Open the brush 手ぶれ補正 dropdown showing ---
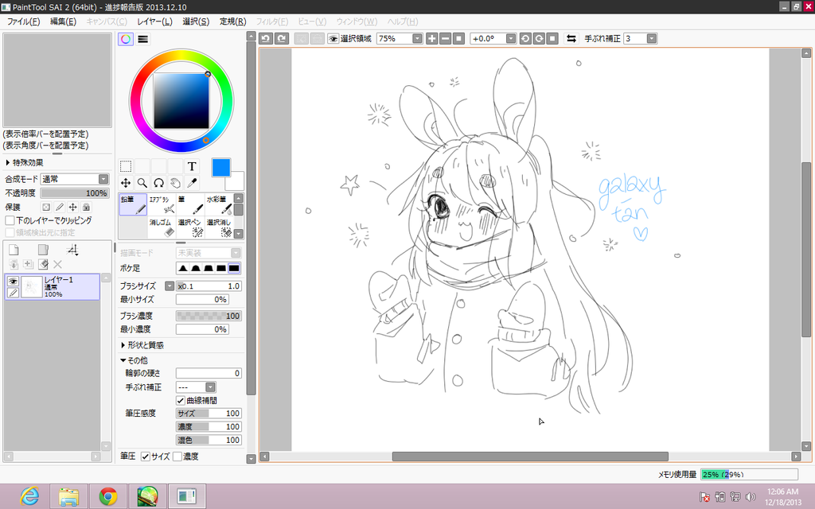Image resolution: width=815 pixels, height=509 pixels. click(x=210, y=387)
